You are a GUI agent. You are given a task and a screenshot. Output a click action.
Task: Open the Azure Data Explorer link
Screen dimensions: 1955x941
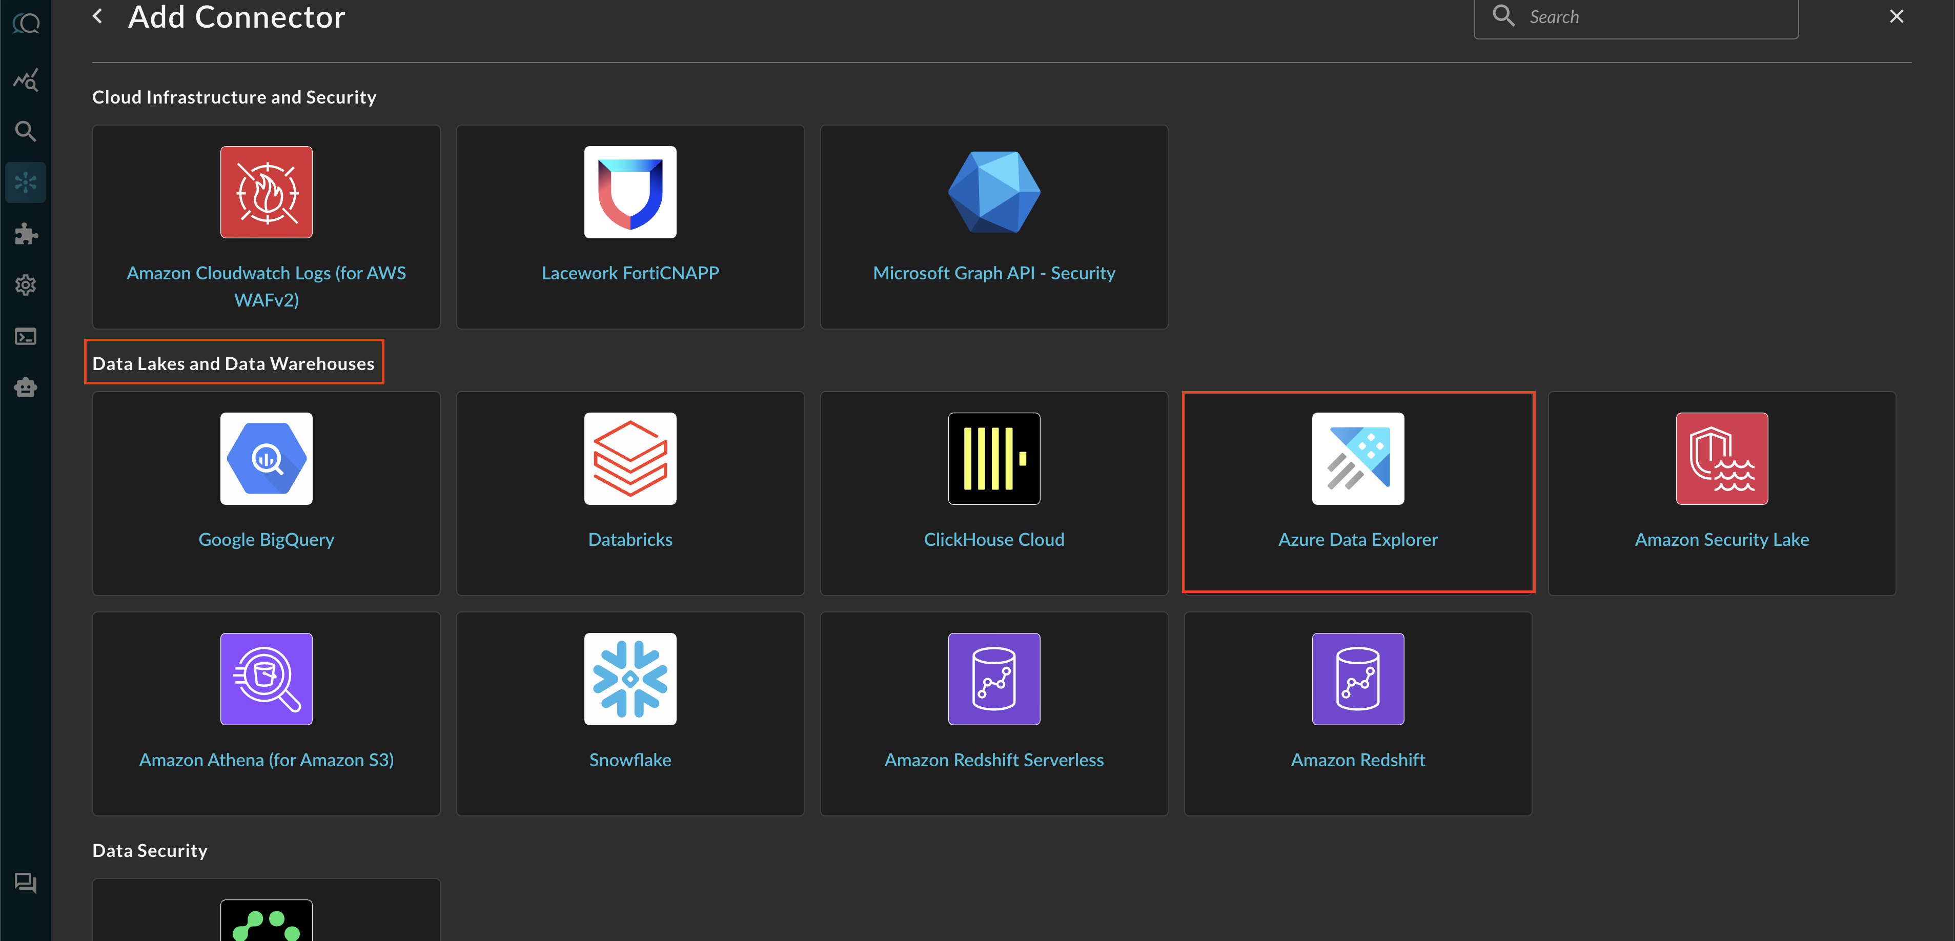pos(1358,540)
